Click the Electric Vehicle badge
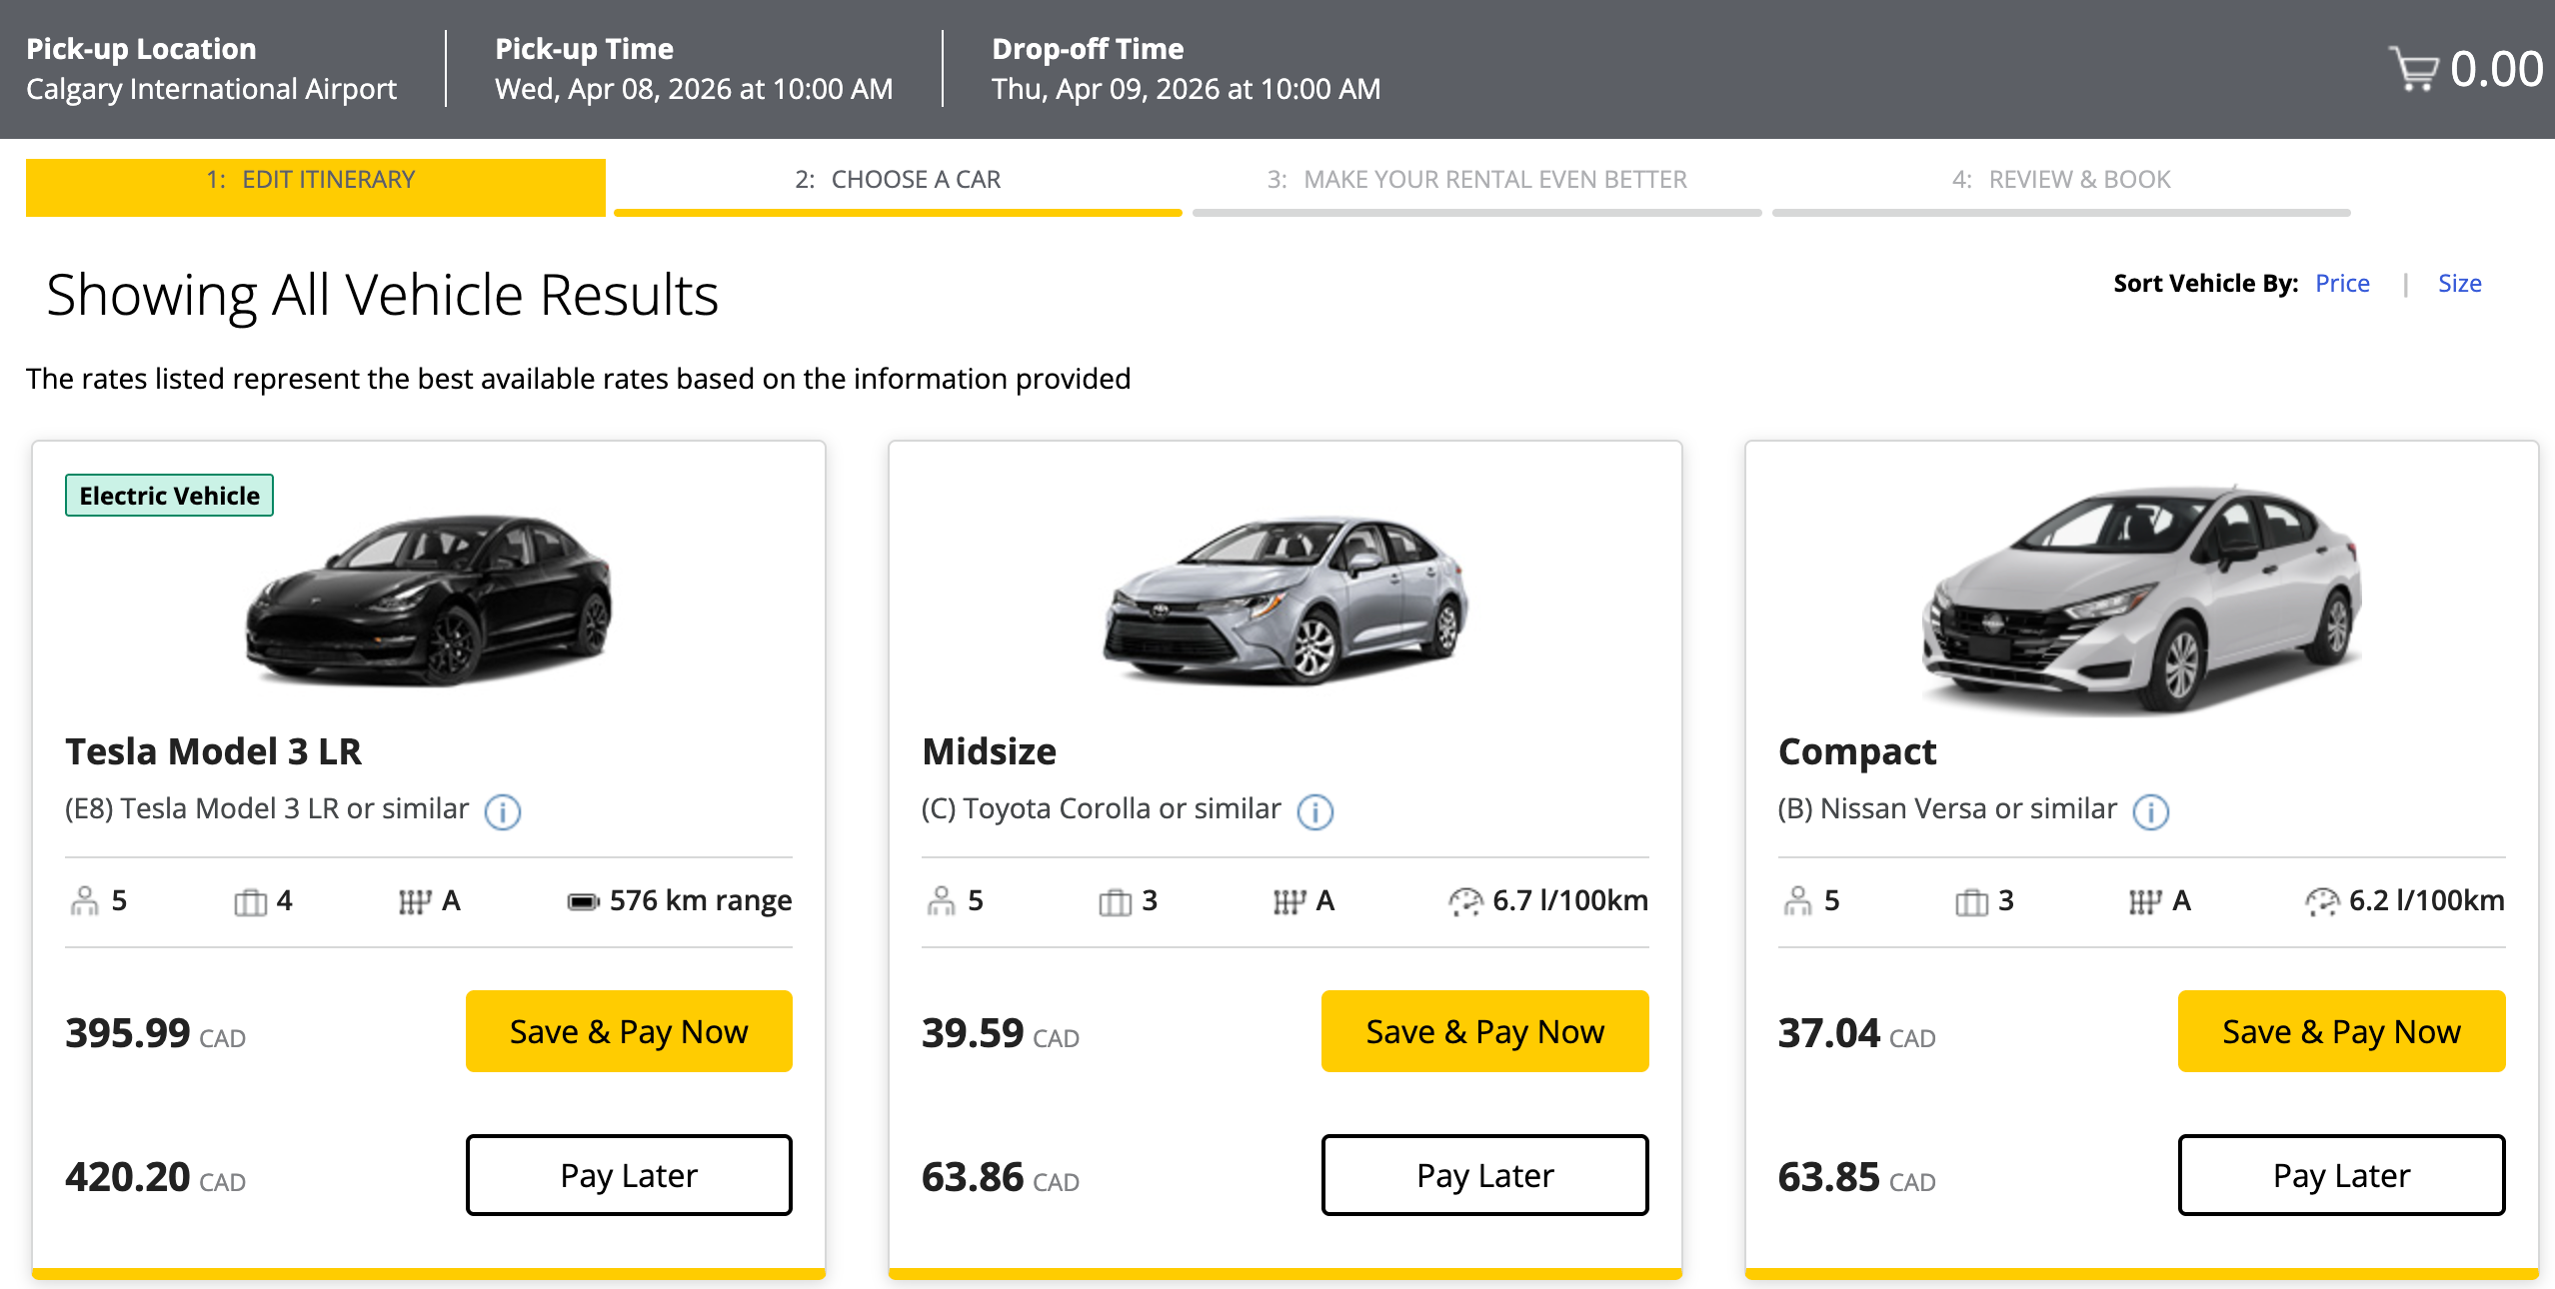Viewport: 2555px width, 1289px height. pyautogui.click(x=169, y=494)
